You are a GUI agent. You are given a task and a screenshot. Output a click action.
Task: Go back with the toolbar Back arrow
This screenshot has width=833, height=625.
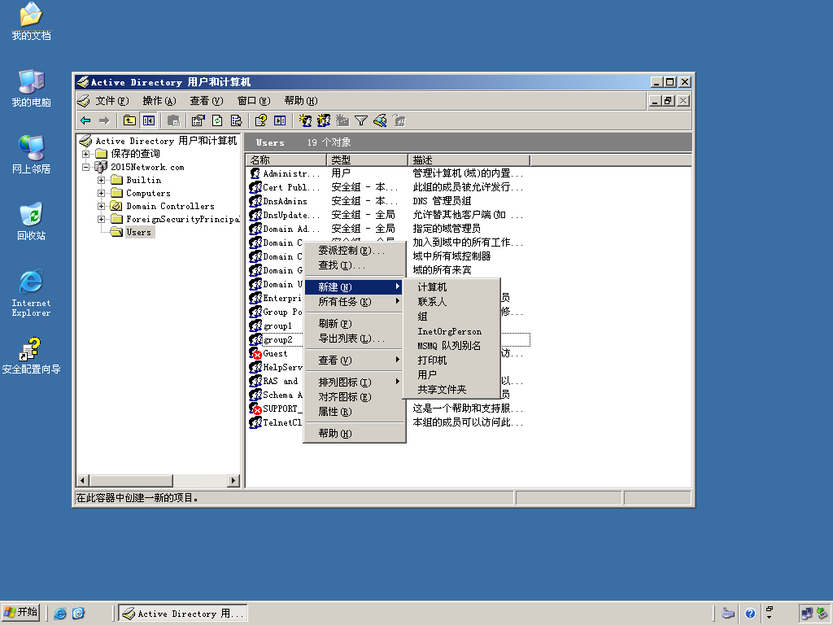tap(85, 120)
